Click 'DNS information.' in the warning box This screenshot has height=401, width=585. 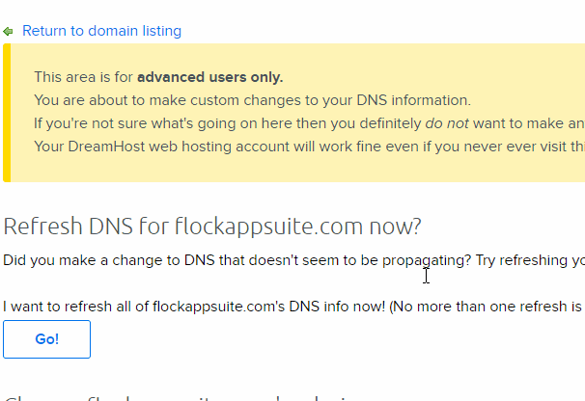click(414, 100)
